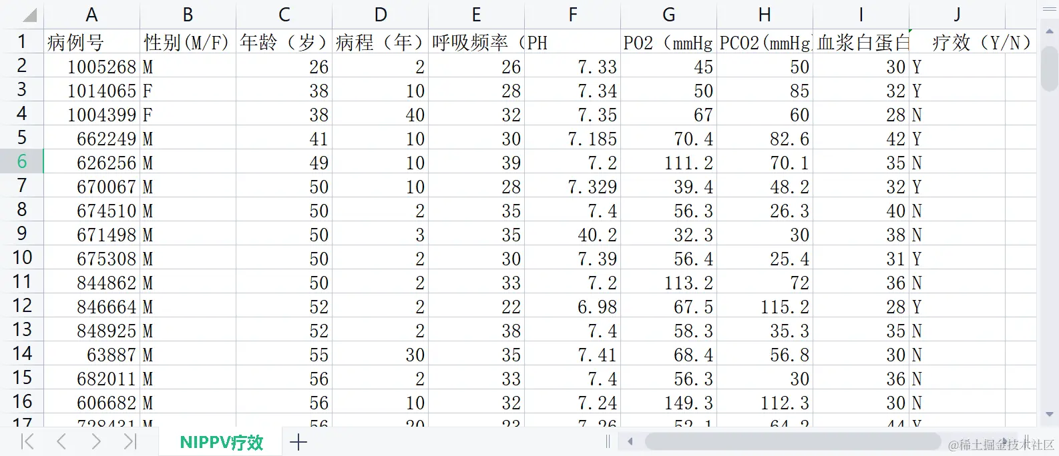This screenshot has width=1059, height=456.
Task: Select column E header
Action: pyautogui.click(x=477, y=15)
